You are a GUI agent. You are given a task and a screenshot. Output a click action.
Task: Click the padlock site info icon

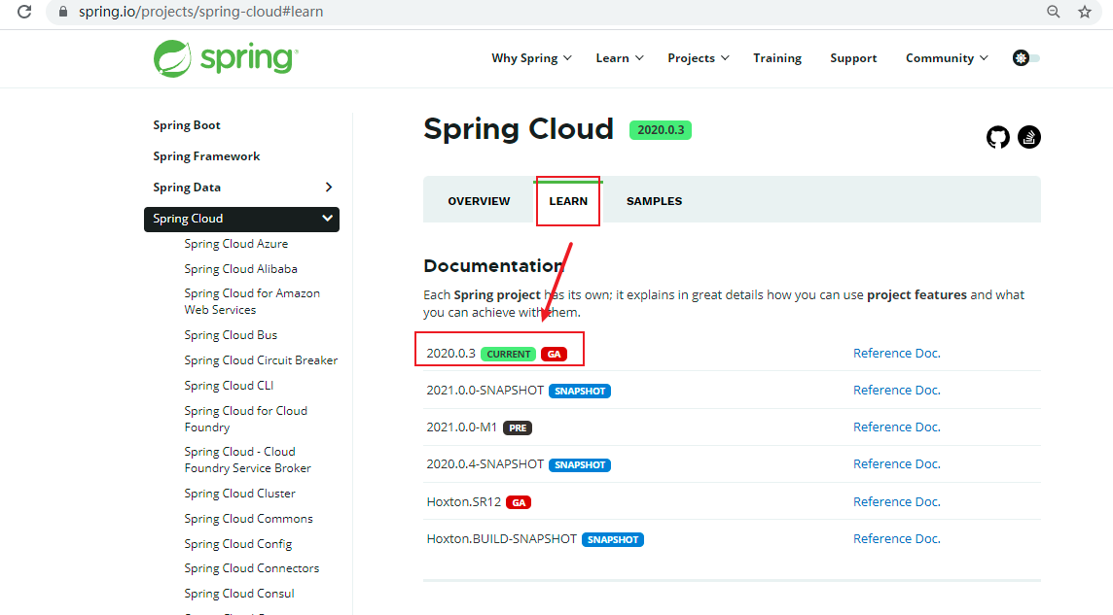pos(63,12)
